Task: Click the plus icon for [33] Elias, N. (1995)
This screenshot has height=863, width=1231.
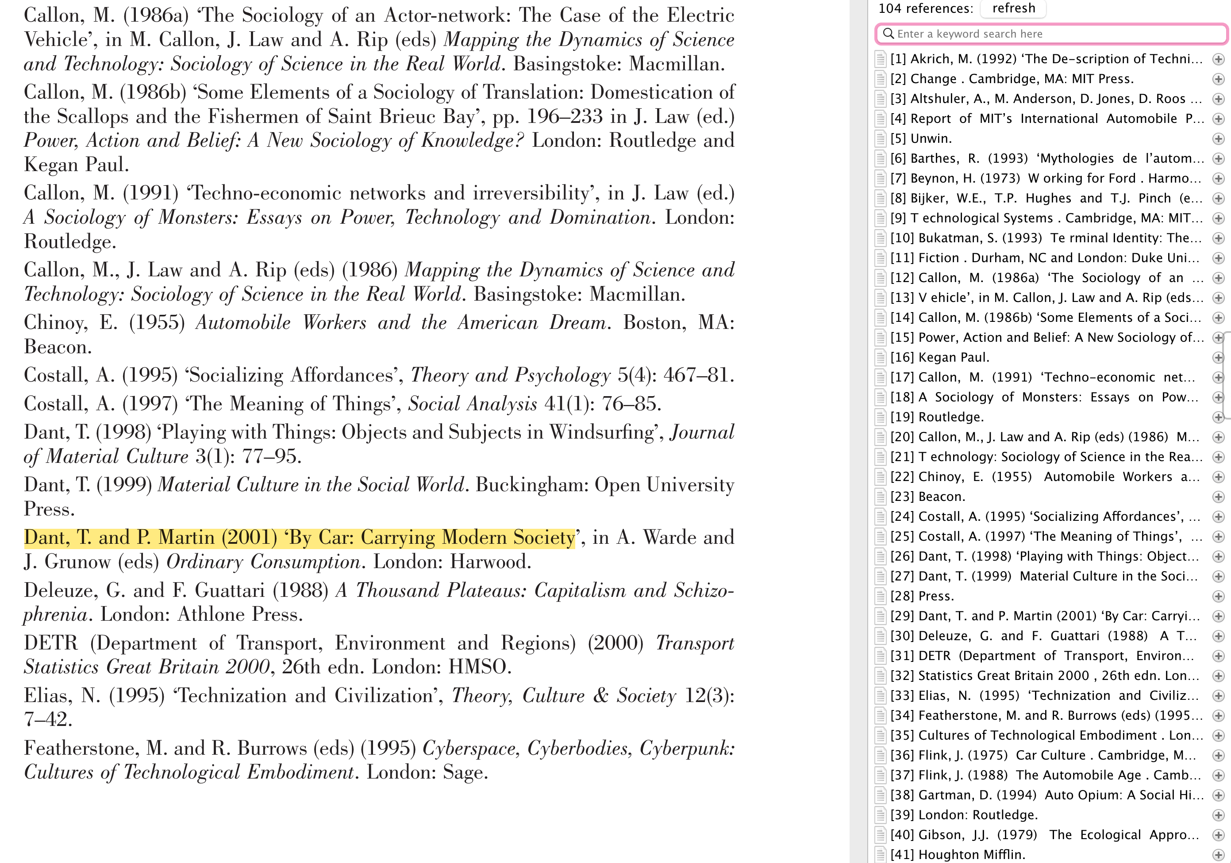Action: tap(1218, 696)
